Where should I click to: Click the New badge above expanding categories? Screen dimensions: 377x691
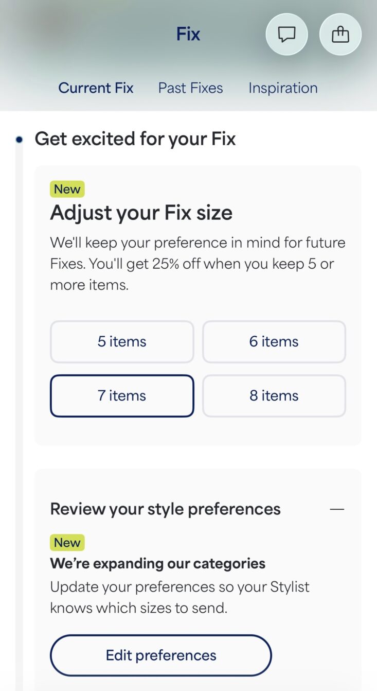67,543
